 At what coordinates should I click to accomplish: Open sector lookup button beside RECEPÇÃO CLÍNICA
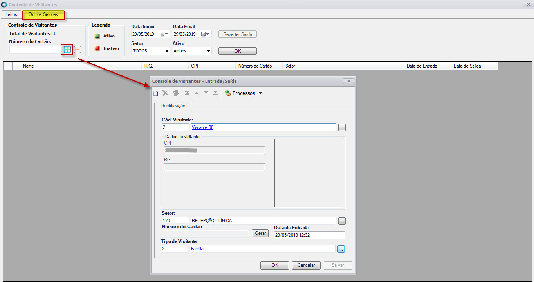click(x=342, y=221)
